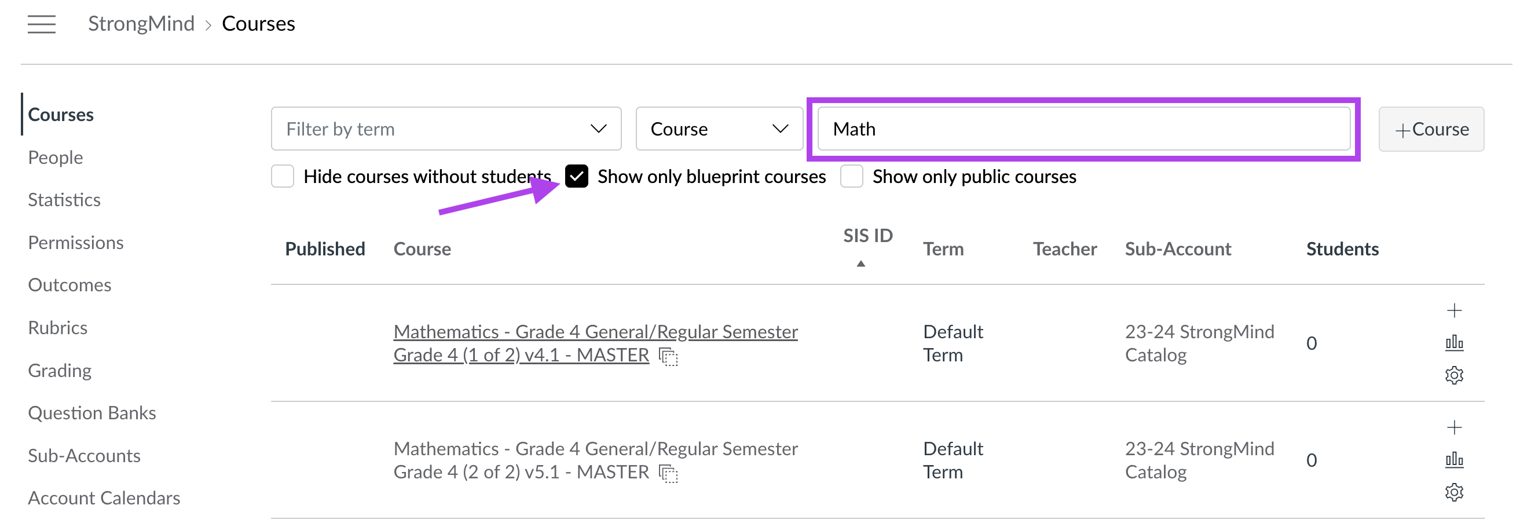Click the +Course button
The width and height of the screenshot is (1531, 527).
point(1431,129)
